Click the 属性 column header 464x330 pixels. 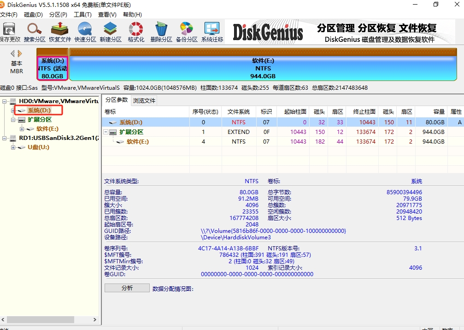456,112
